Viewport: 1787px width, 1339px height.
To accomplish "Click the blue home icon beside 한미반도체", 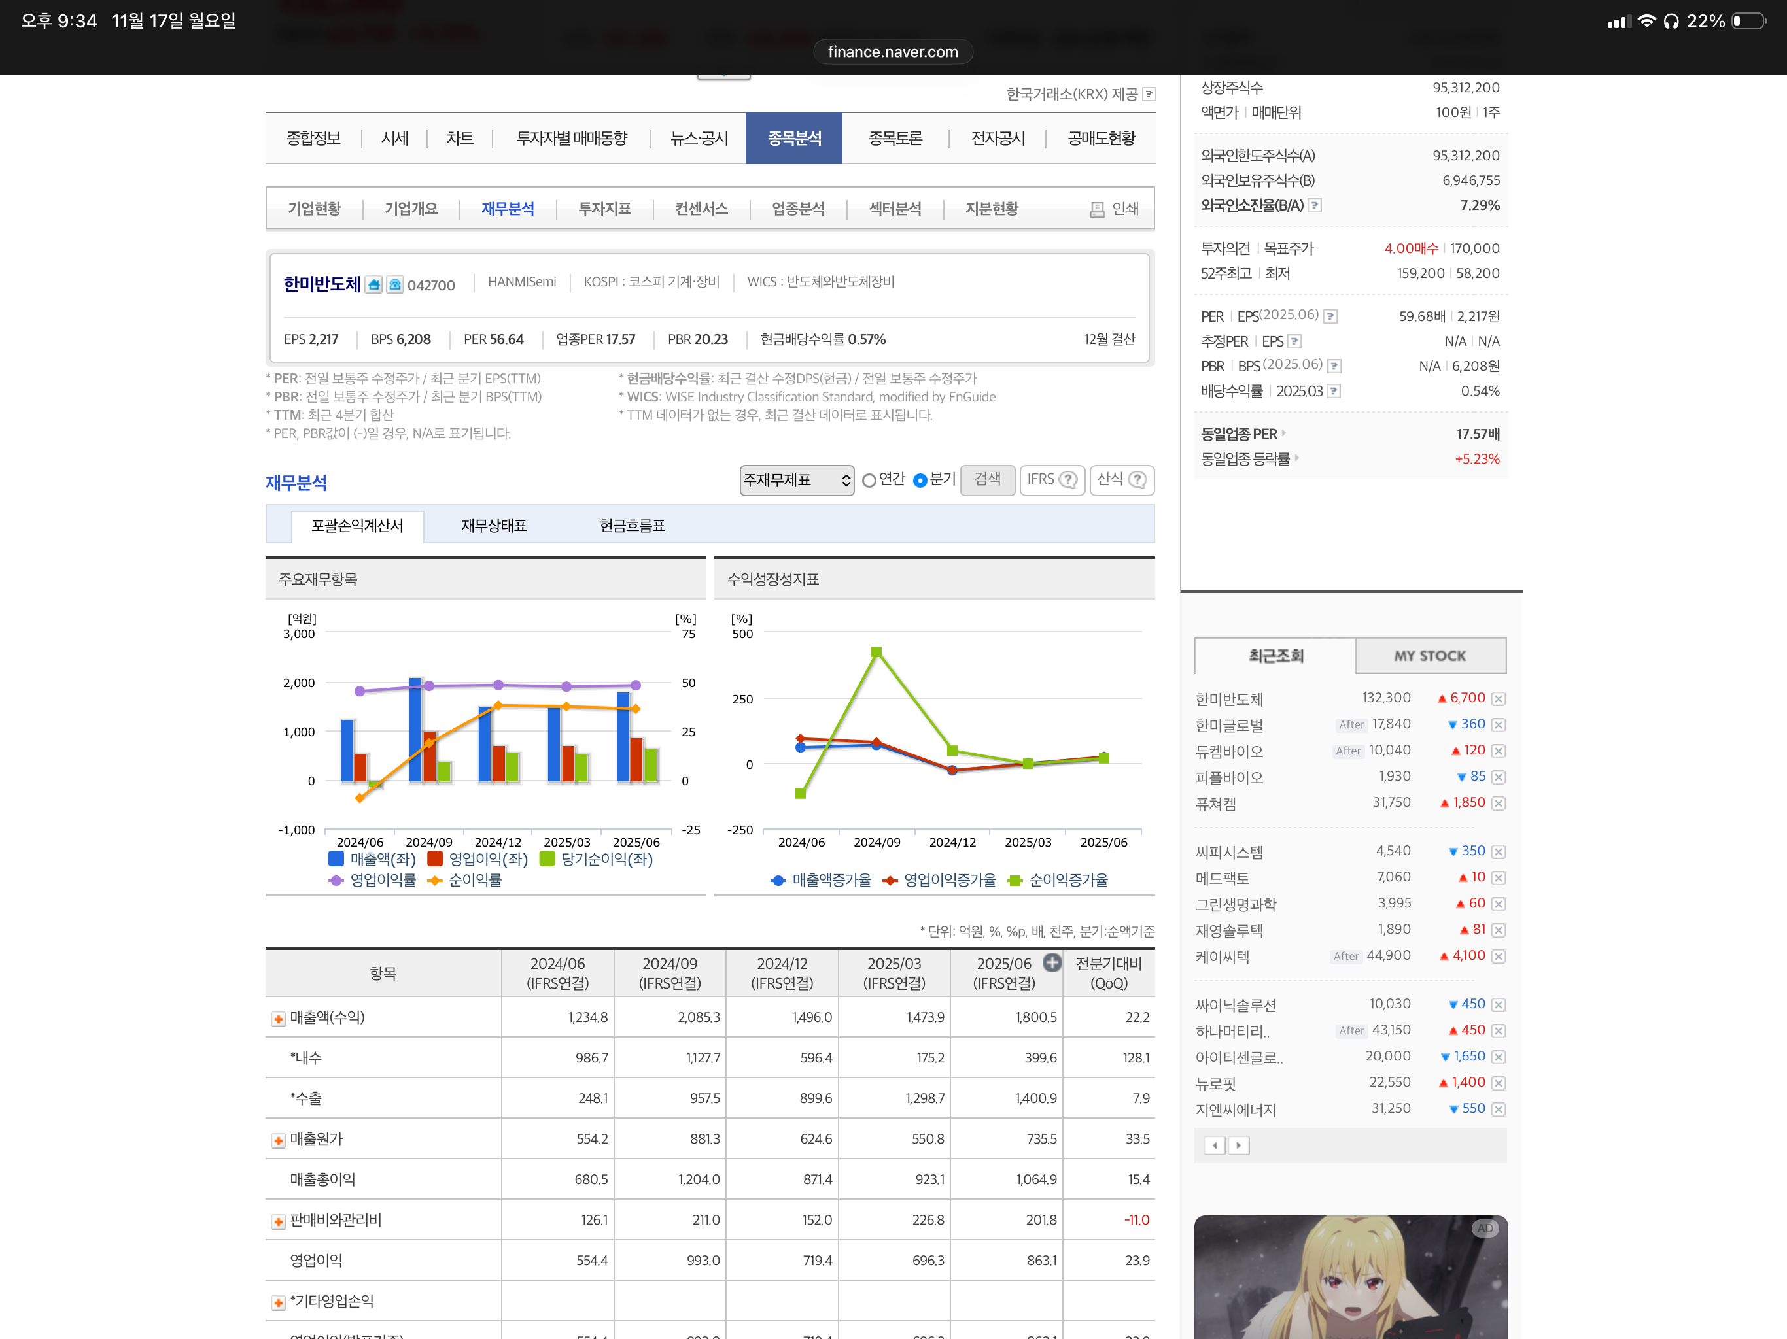I will [x=373, y=284].
